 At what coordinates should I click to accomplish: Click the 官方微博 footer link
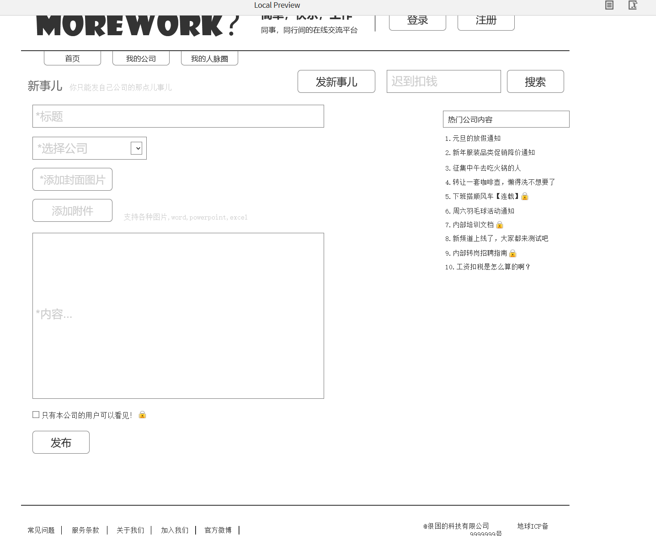coord(218,530)
